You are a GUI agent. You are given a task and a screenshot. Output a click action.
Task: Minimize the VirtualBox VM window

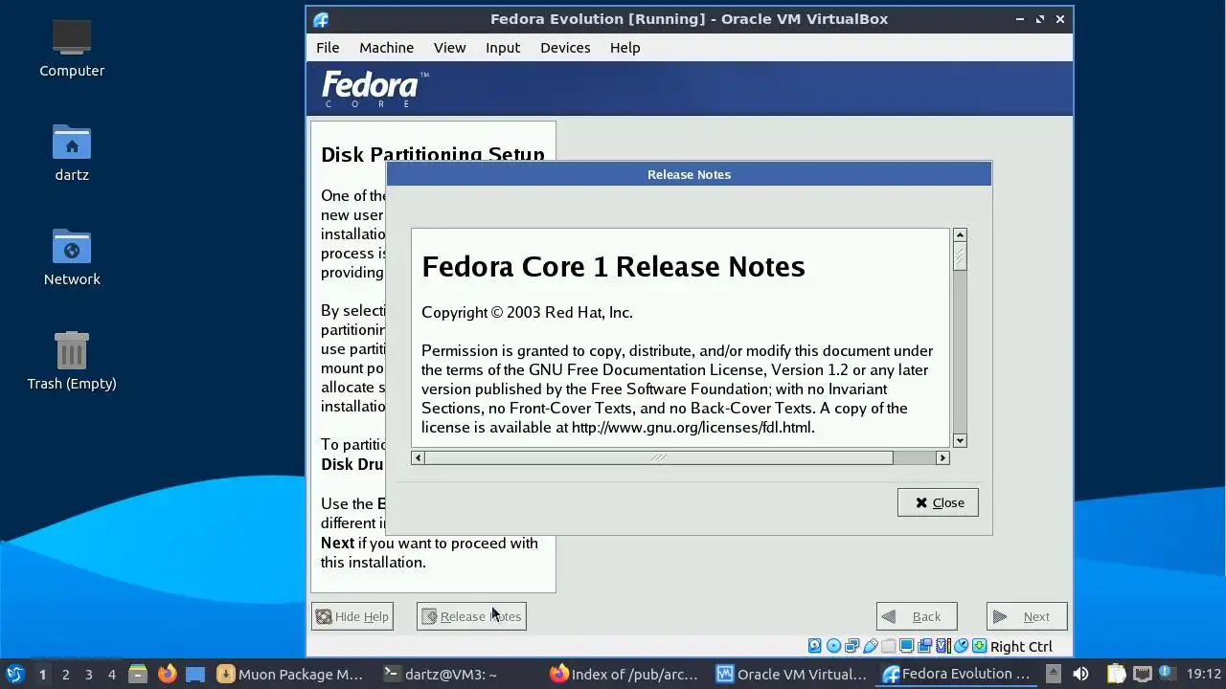[1021, 19]
